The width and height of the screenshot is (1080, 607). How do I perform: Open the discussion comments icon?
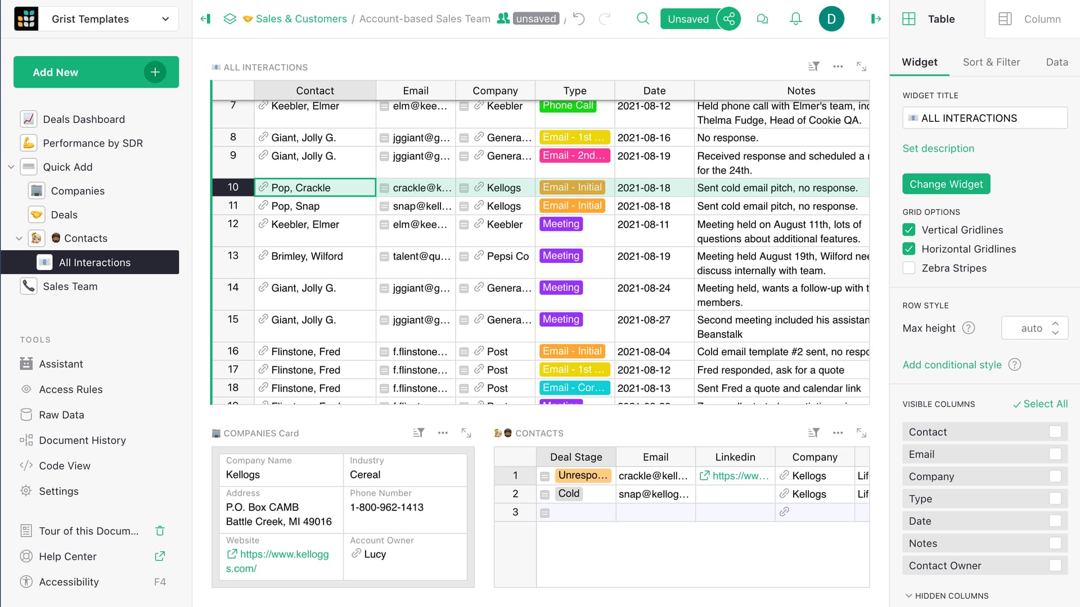762,19
